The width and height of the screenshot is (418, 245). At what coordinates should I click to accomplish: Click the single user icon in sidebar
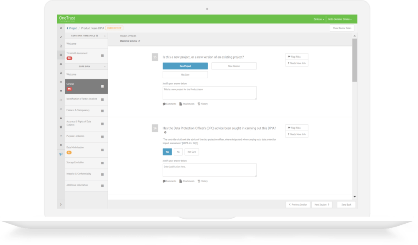(61, 118)
